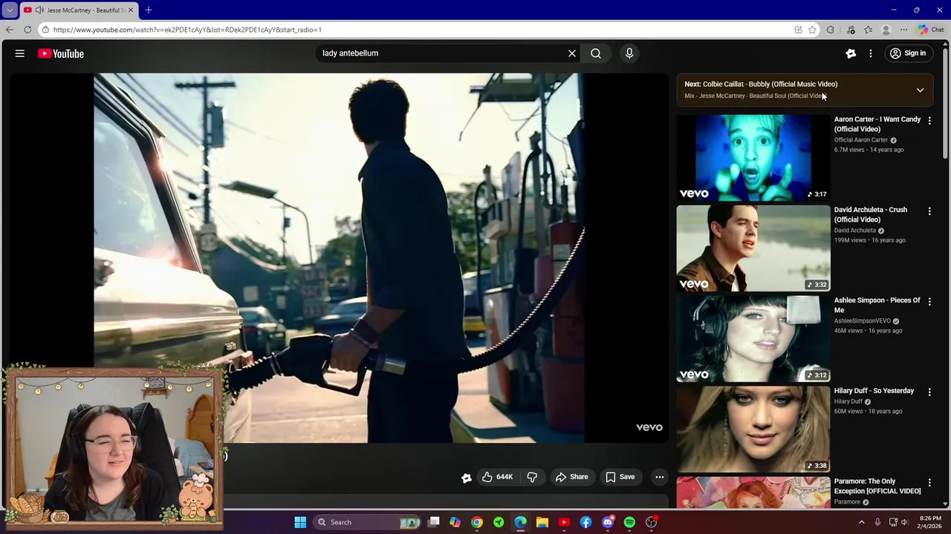Screen dimensions: 951x534
Task: Open Ashlee Simpson Pieces Of Me thumbnail
Action: (x=753, y=338)
